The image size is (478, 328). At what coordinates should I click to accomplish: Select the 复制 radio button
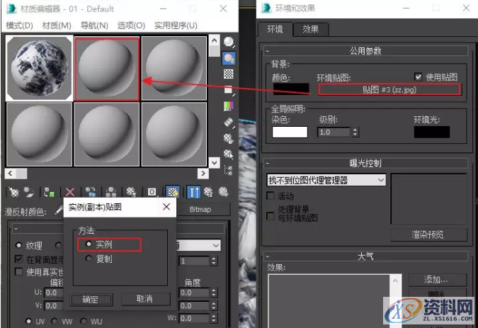[89, 259]
